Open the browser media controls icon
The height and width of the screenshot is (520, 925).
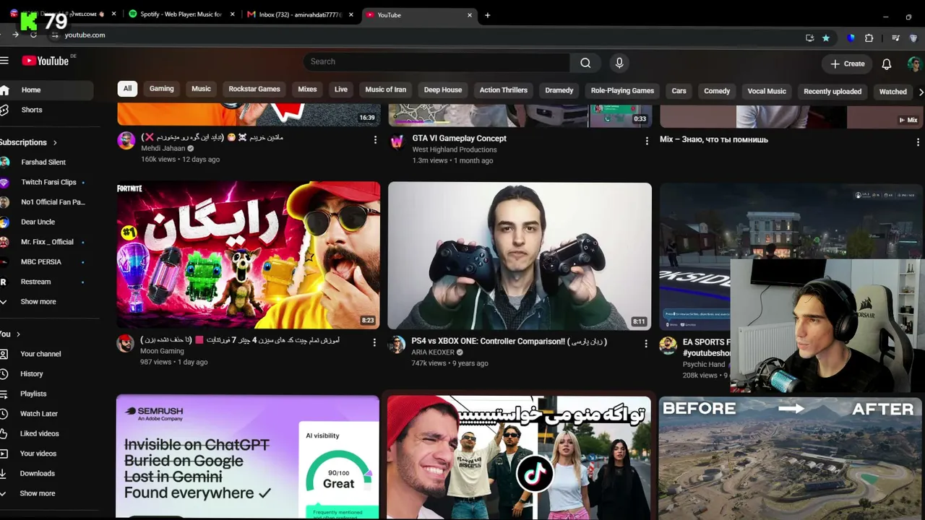(896, 38)
